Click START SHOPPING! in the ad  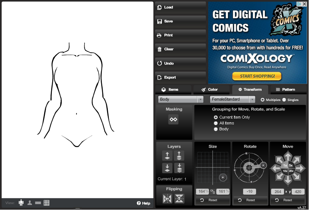pyautogui.click(x=257, y=76)
